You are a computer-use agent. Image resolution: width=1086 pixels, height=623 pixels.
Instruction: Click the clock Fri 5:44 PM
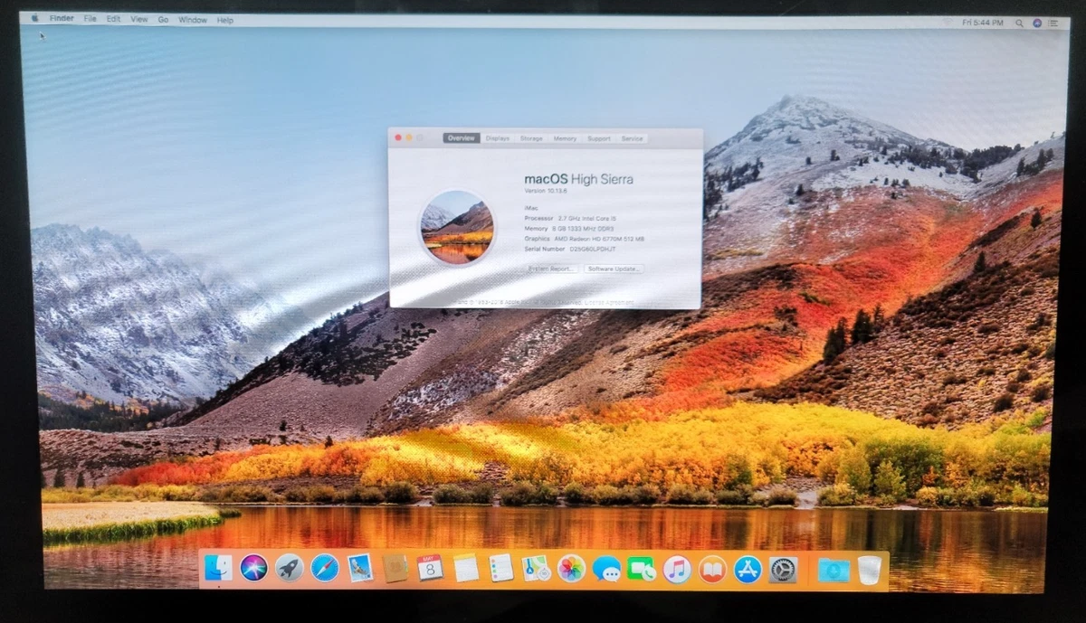[984, 22]
